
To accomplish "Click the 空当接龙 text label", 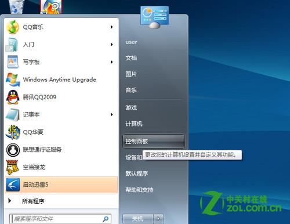I will pyautogui.click(x=34, y=167).
